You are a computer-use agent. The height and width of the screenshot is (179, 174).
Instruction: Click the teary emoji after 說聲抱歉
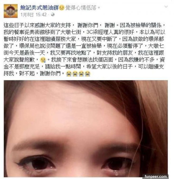(43, 60)
